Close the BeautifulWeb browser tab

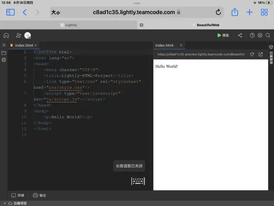coord(142,25)
